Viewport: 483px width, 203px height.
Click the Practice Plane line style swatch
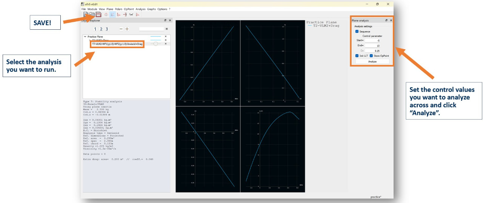pos(155,36)
